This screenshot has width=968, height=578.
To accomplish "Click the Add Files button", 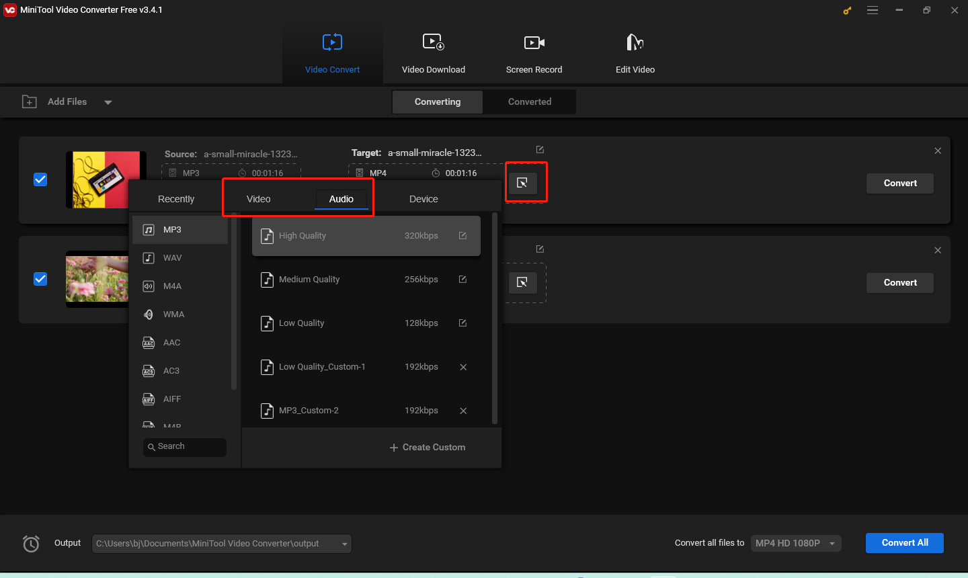I will 55,101.
